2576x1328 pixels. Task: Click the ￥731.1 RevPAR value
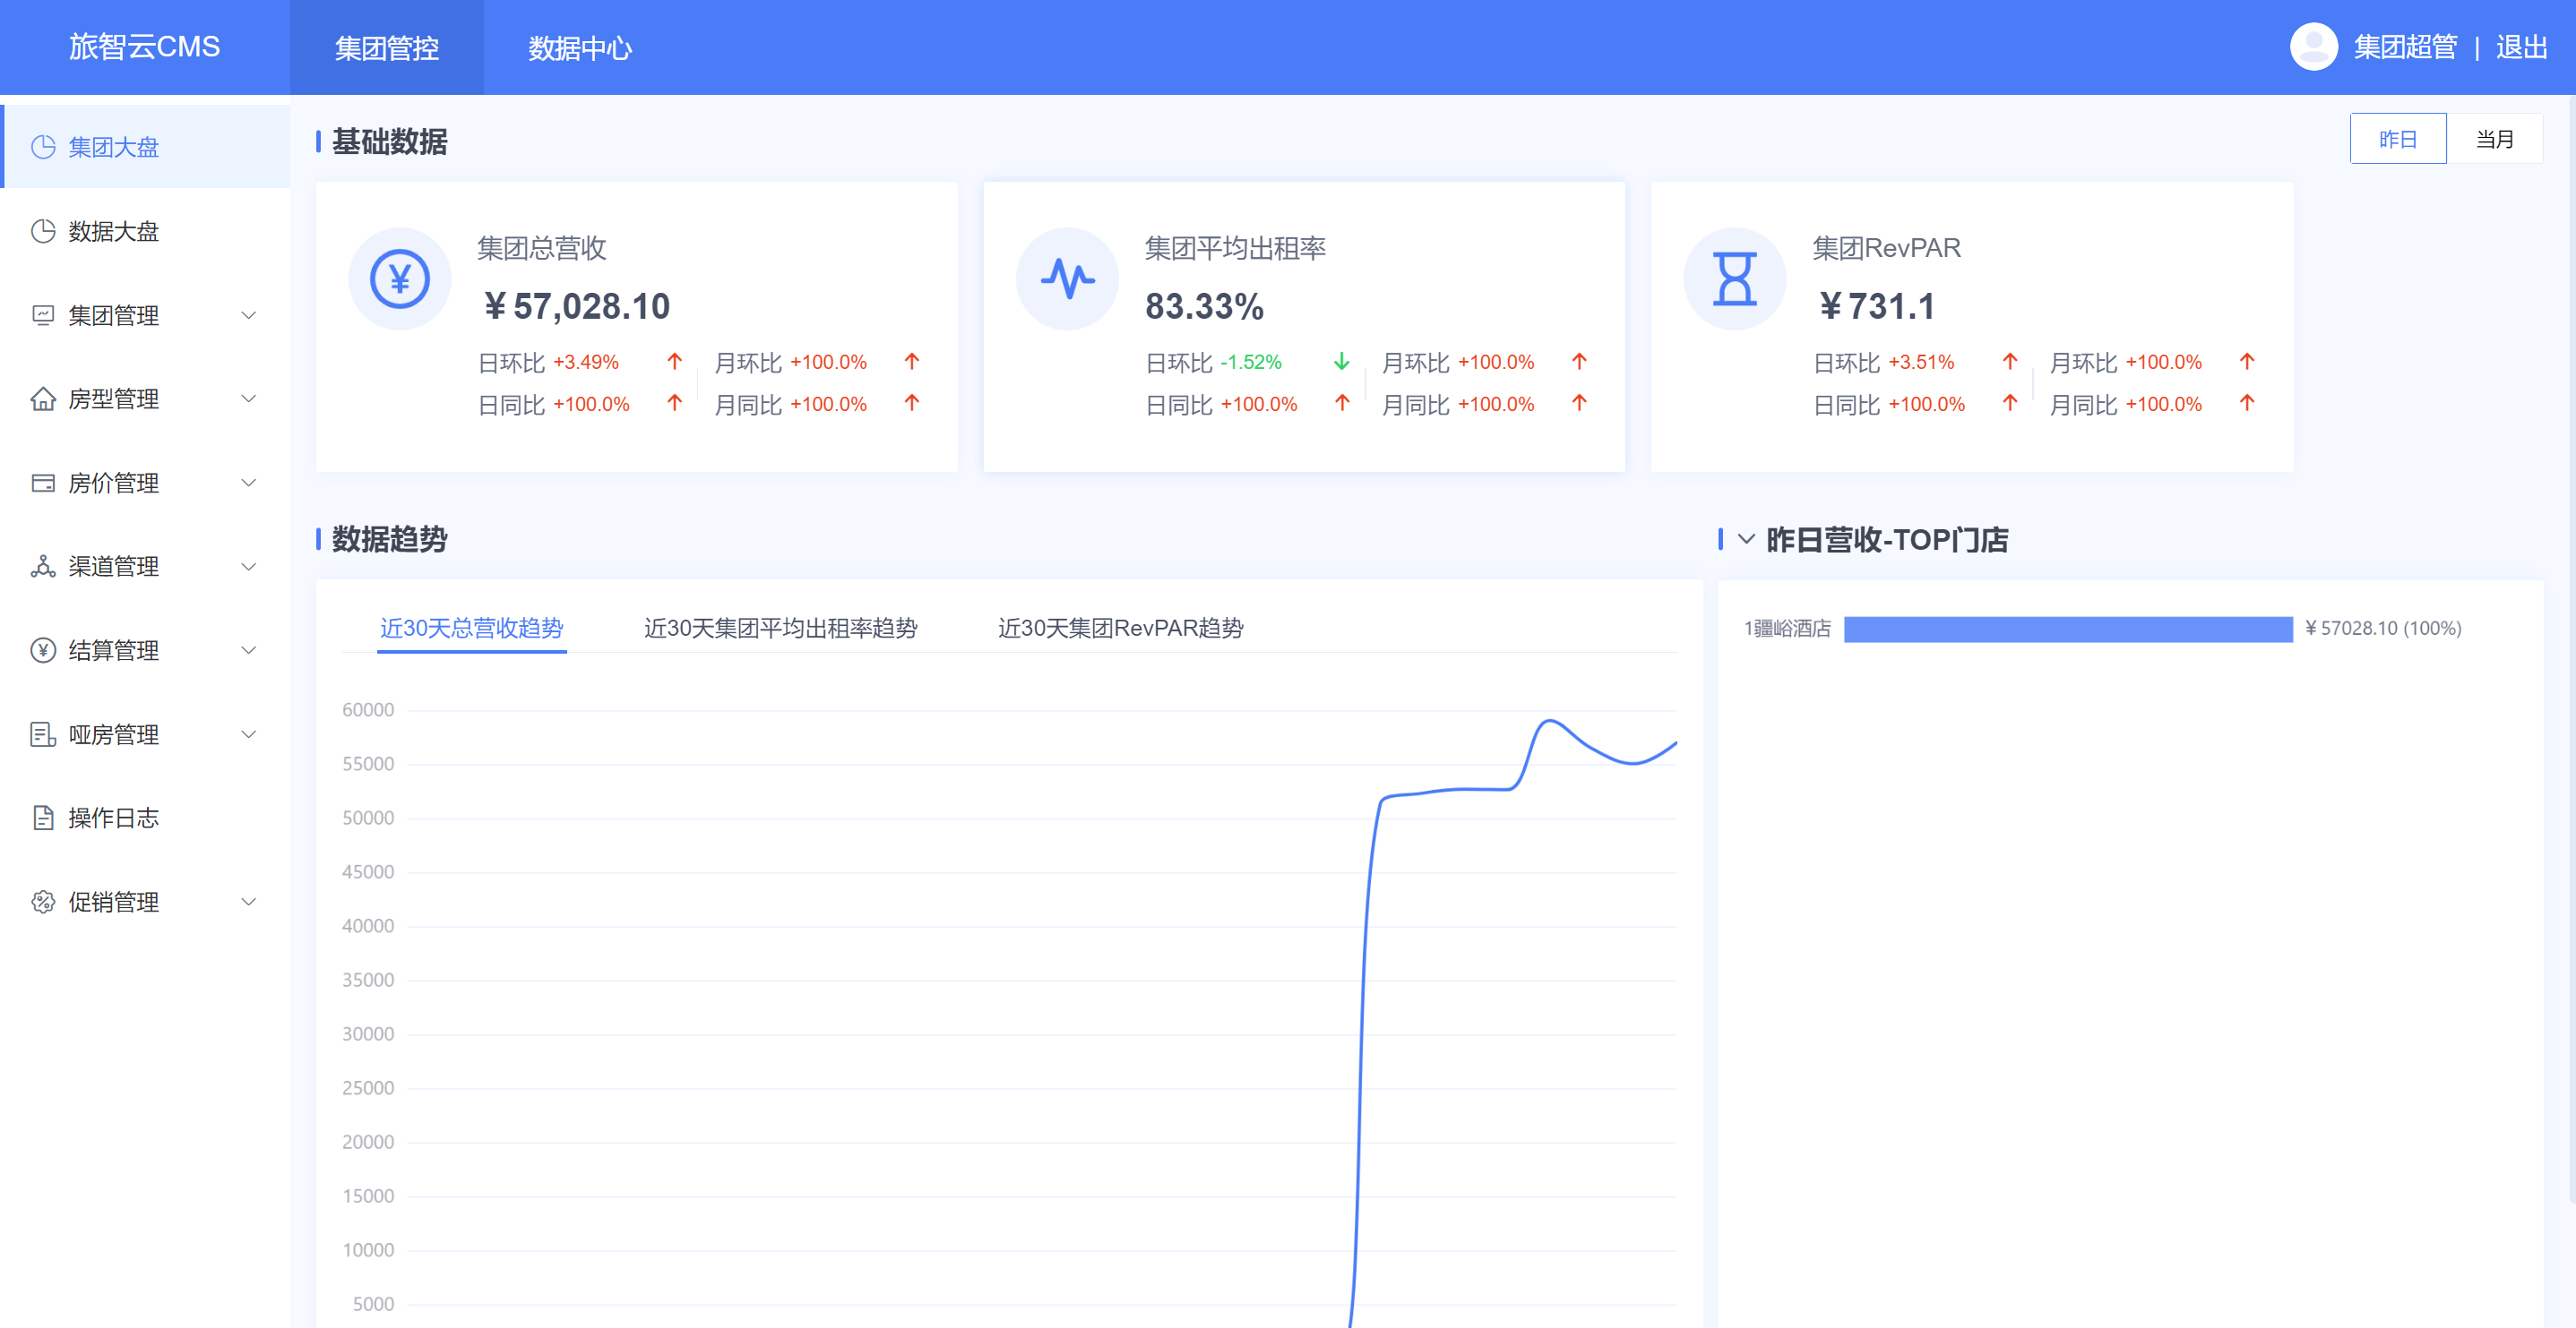[1876, 305]
